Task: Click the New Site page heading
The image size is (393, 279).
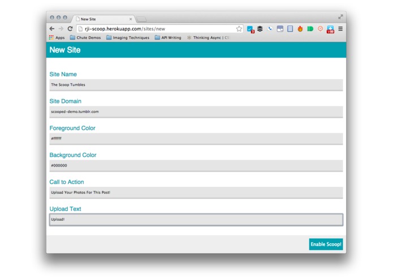Action: coord(65,50)
